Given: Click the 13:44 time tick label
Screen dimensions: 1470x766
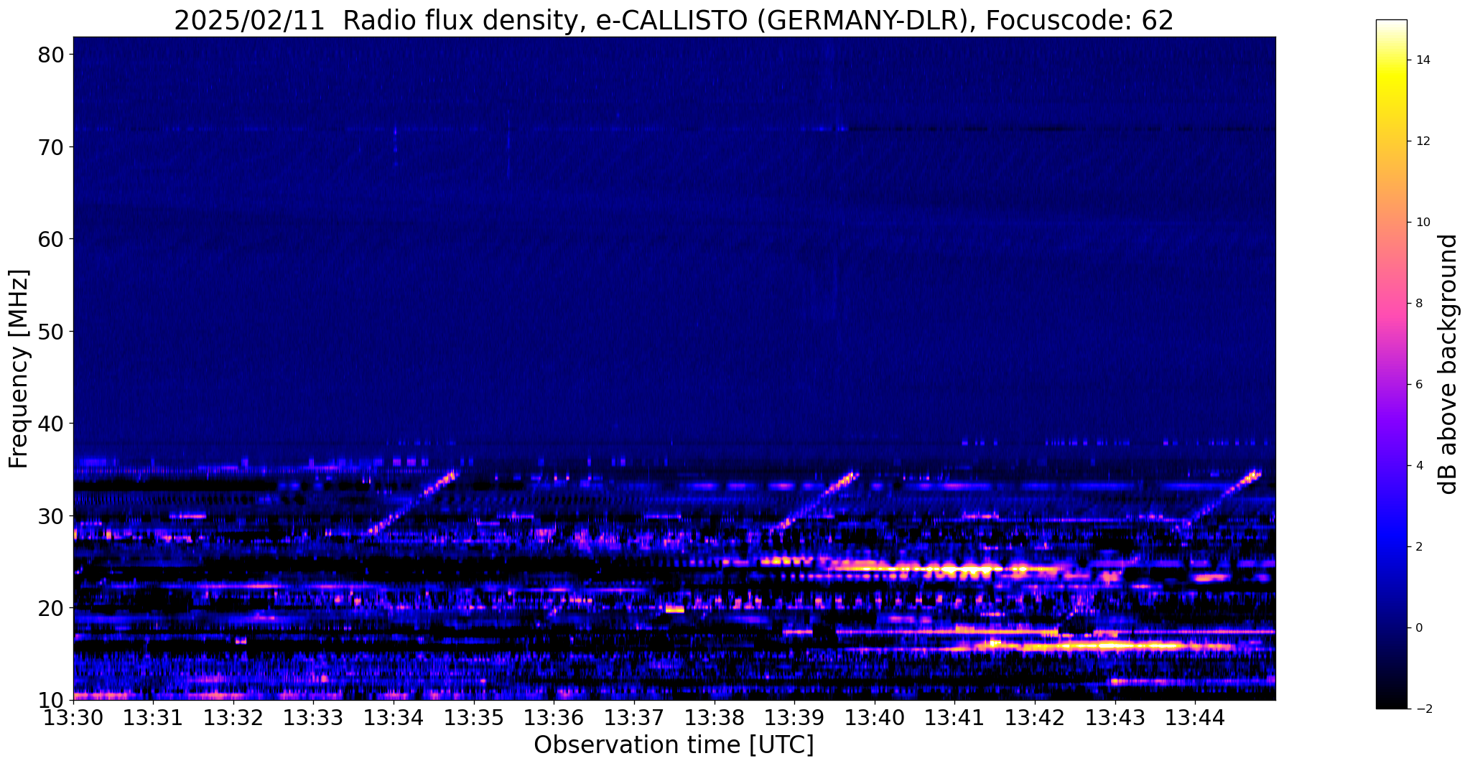Looking at the screenshot, I should [1195, 717].
